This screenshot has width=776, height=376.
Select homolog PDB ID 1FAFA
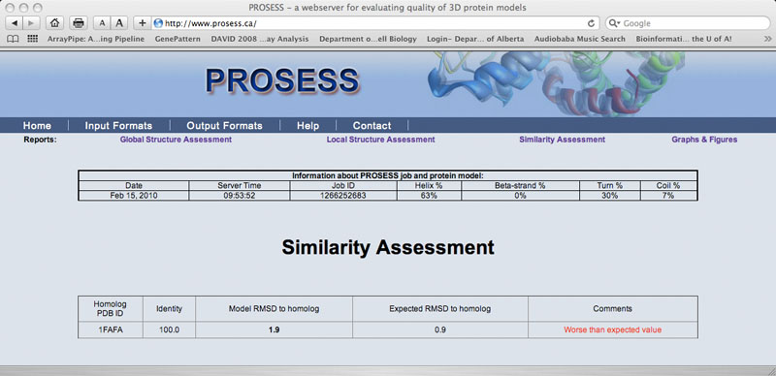111,330
